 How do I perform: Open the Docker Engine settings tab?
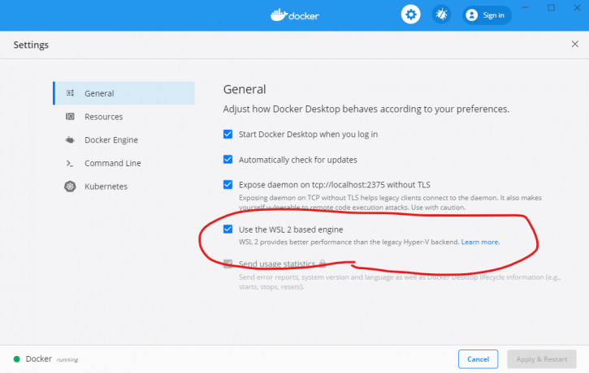[124, 139]
